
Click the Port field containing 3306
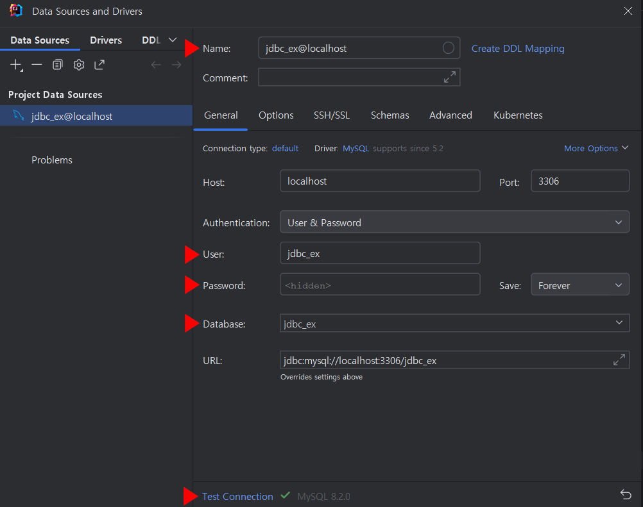point(580,181)
